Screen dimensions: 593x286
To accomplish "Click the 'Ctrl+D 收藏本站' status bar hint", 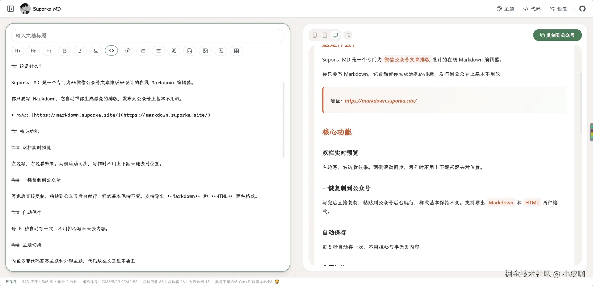I will point(244,282).
